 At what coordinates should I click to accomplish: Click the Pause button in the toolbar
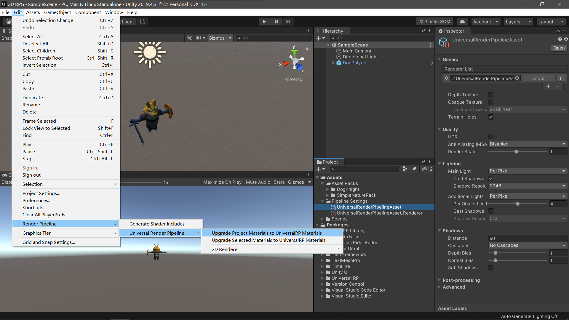click(x=276, y=21)
